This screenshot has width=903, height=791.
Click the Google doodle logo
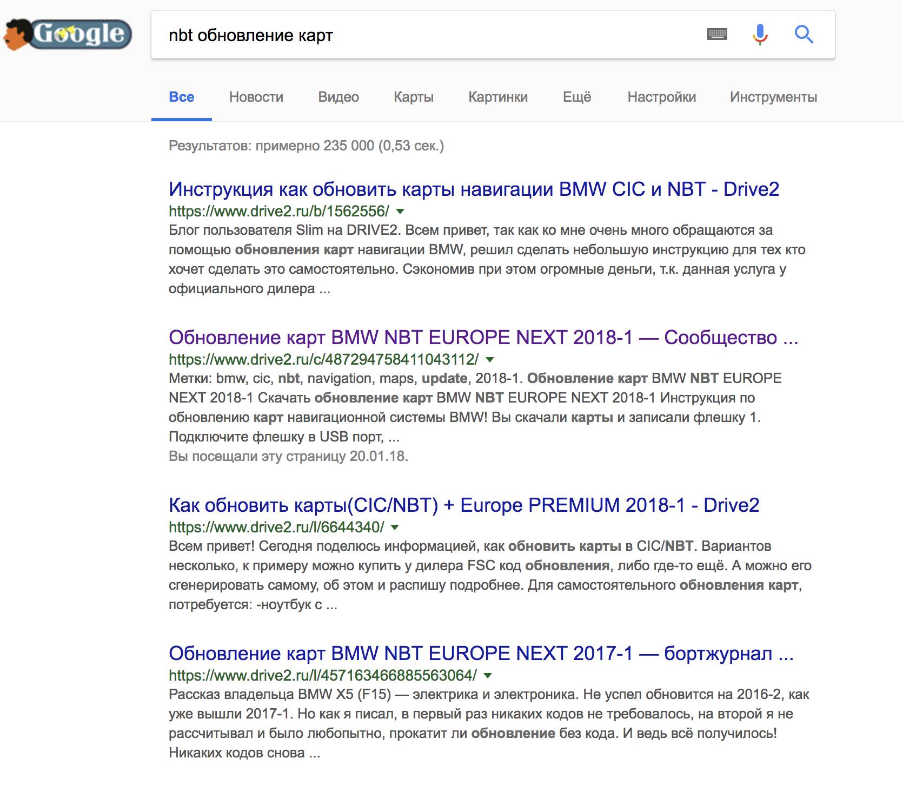[68, 34]
